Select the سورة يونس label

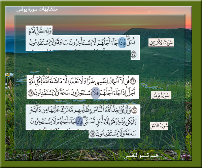161,95
